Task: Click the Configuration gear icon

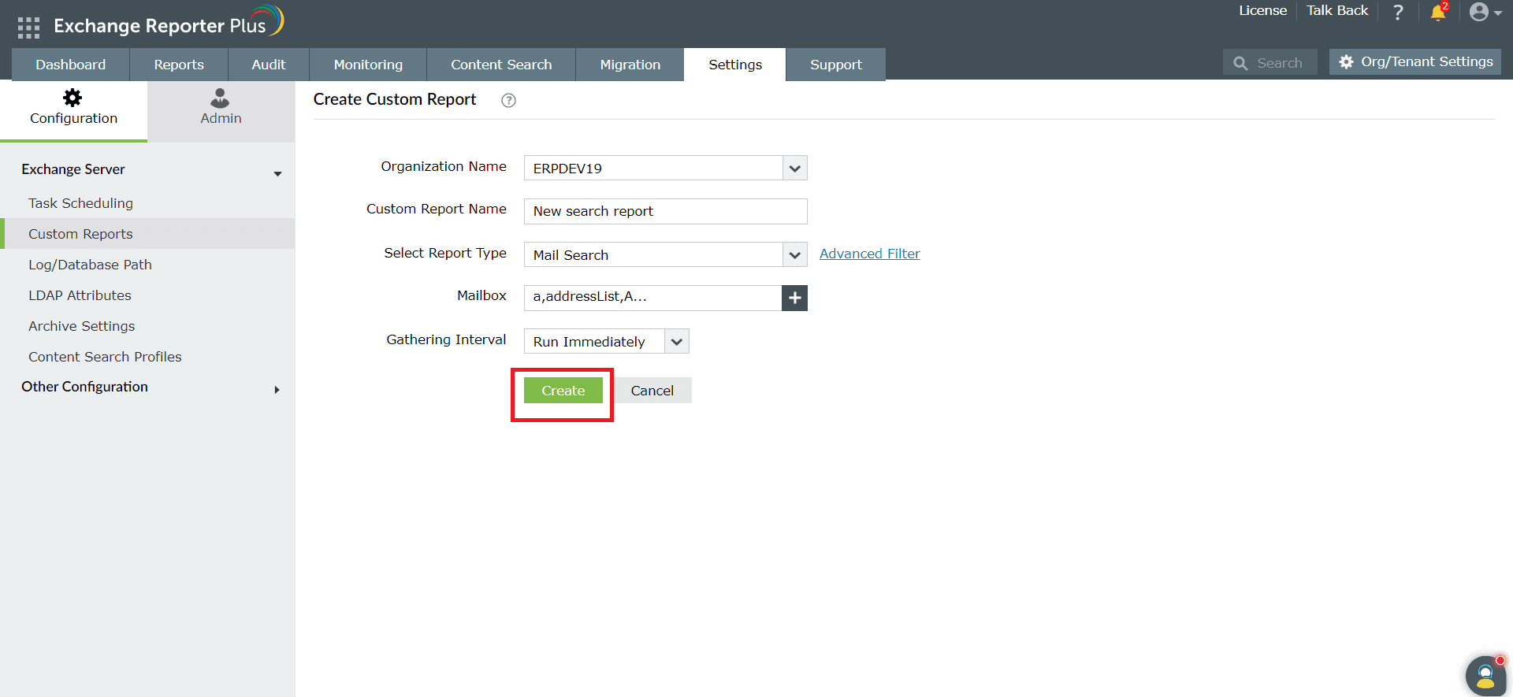Action: 72,98
